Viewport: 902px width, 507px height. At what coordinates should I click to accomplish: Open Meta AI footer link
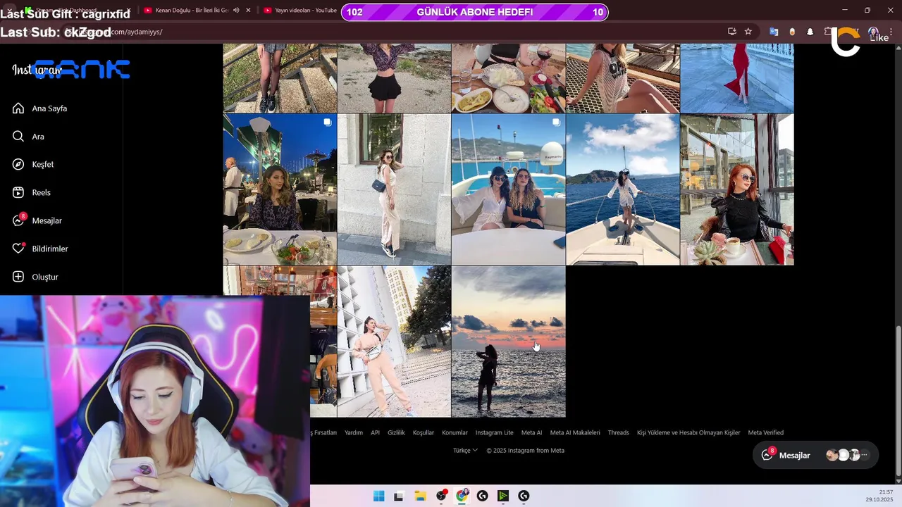(x=531, y=432)
